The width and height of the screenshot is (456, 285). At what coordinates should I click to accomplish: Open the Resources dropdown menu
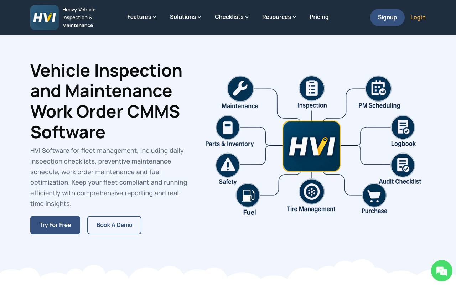[279, 17]
